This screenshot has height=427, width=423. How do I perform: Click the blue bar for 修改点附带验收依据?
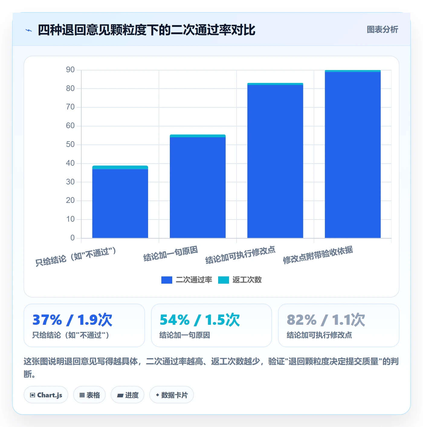353,155
